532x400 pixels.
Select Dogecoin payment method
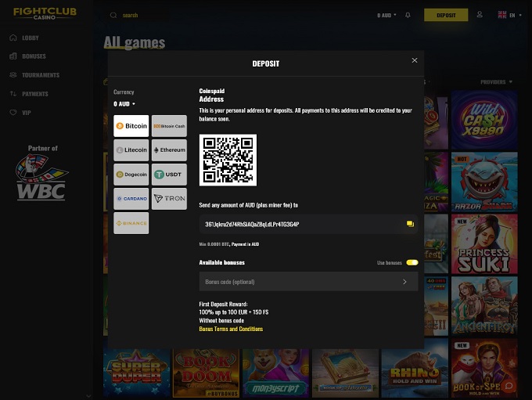[131, 175]
